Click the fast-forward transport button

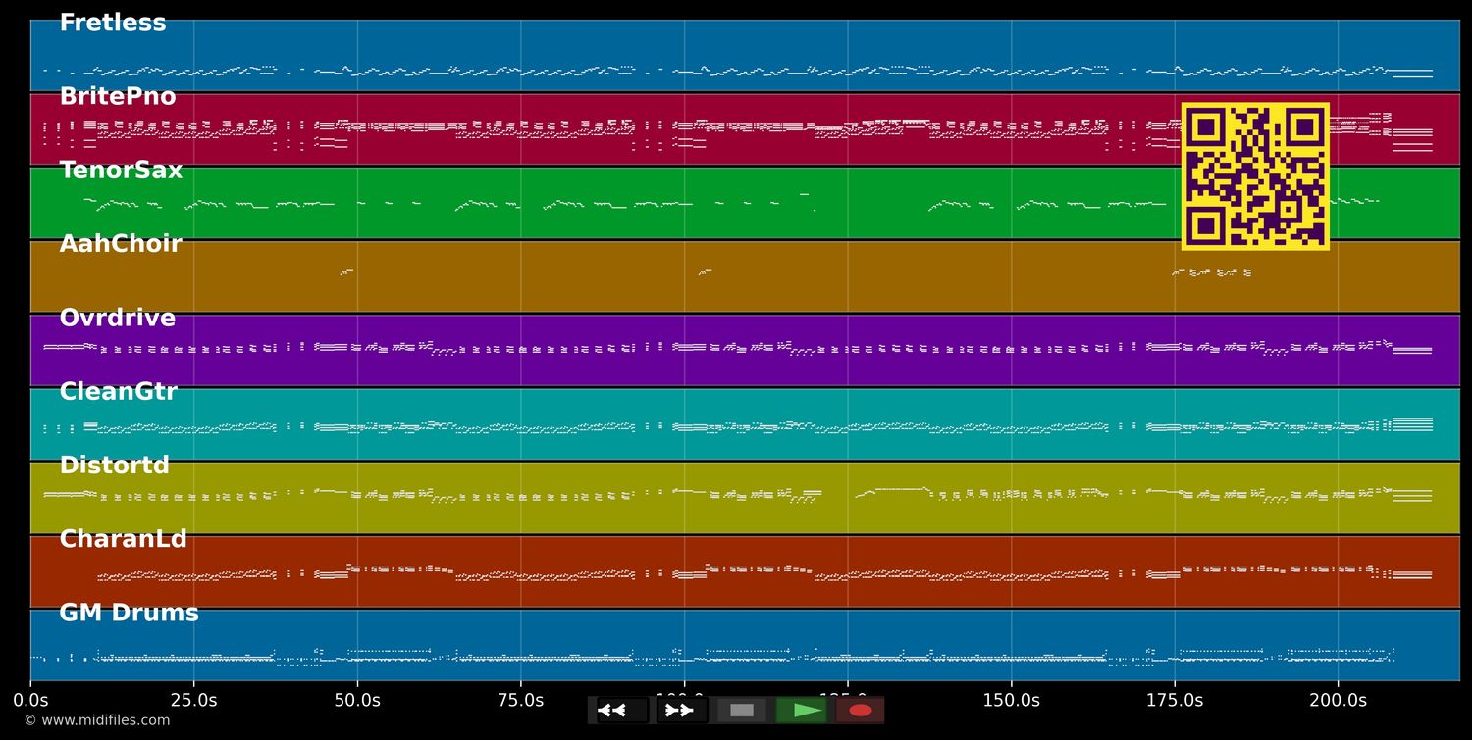[682, 711]
